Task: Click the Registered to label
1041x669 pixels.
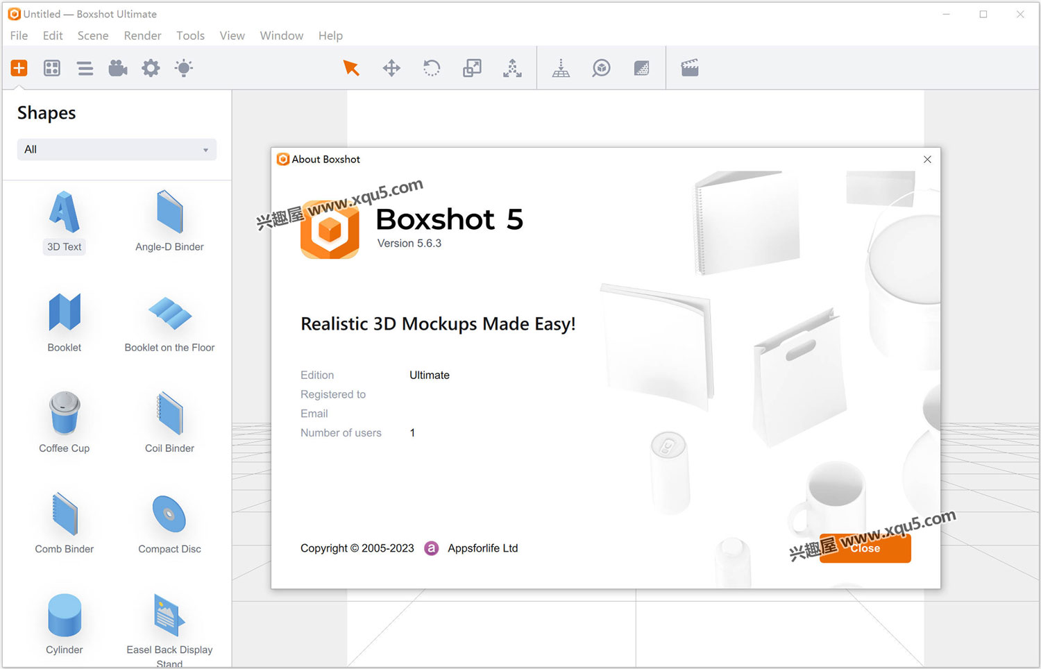Action: click(333, 394)
